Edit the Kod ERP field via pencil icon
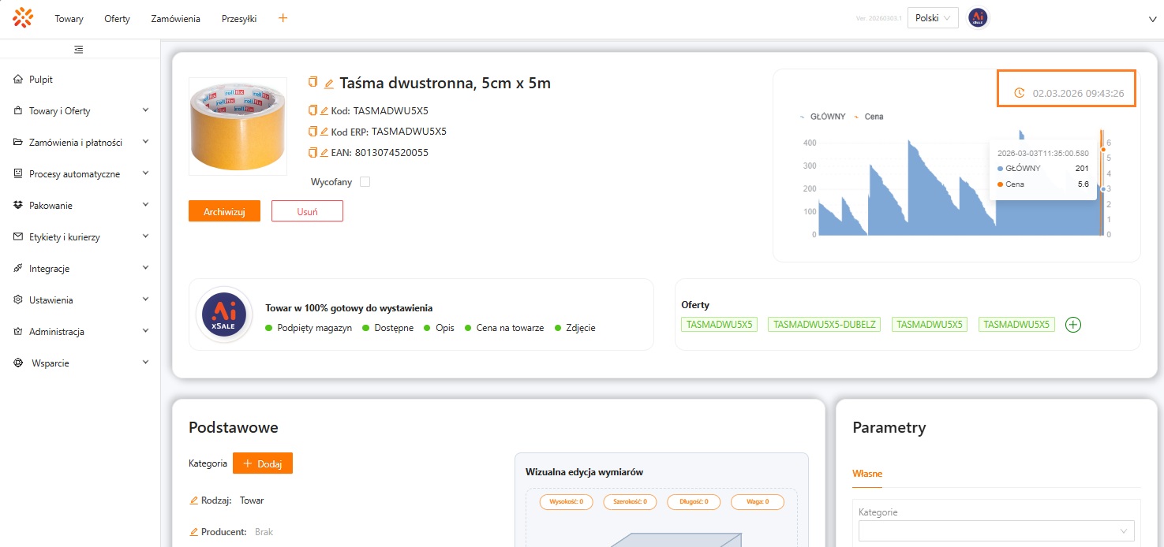This screenshot has height=547, width=1164. pos(324,132)
